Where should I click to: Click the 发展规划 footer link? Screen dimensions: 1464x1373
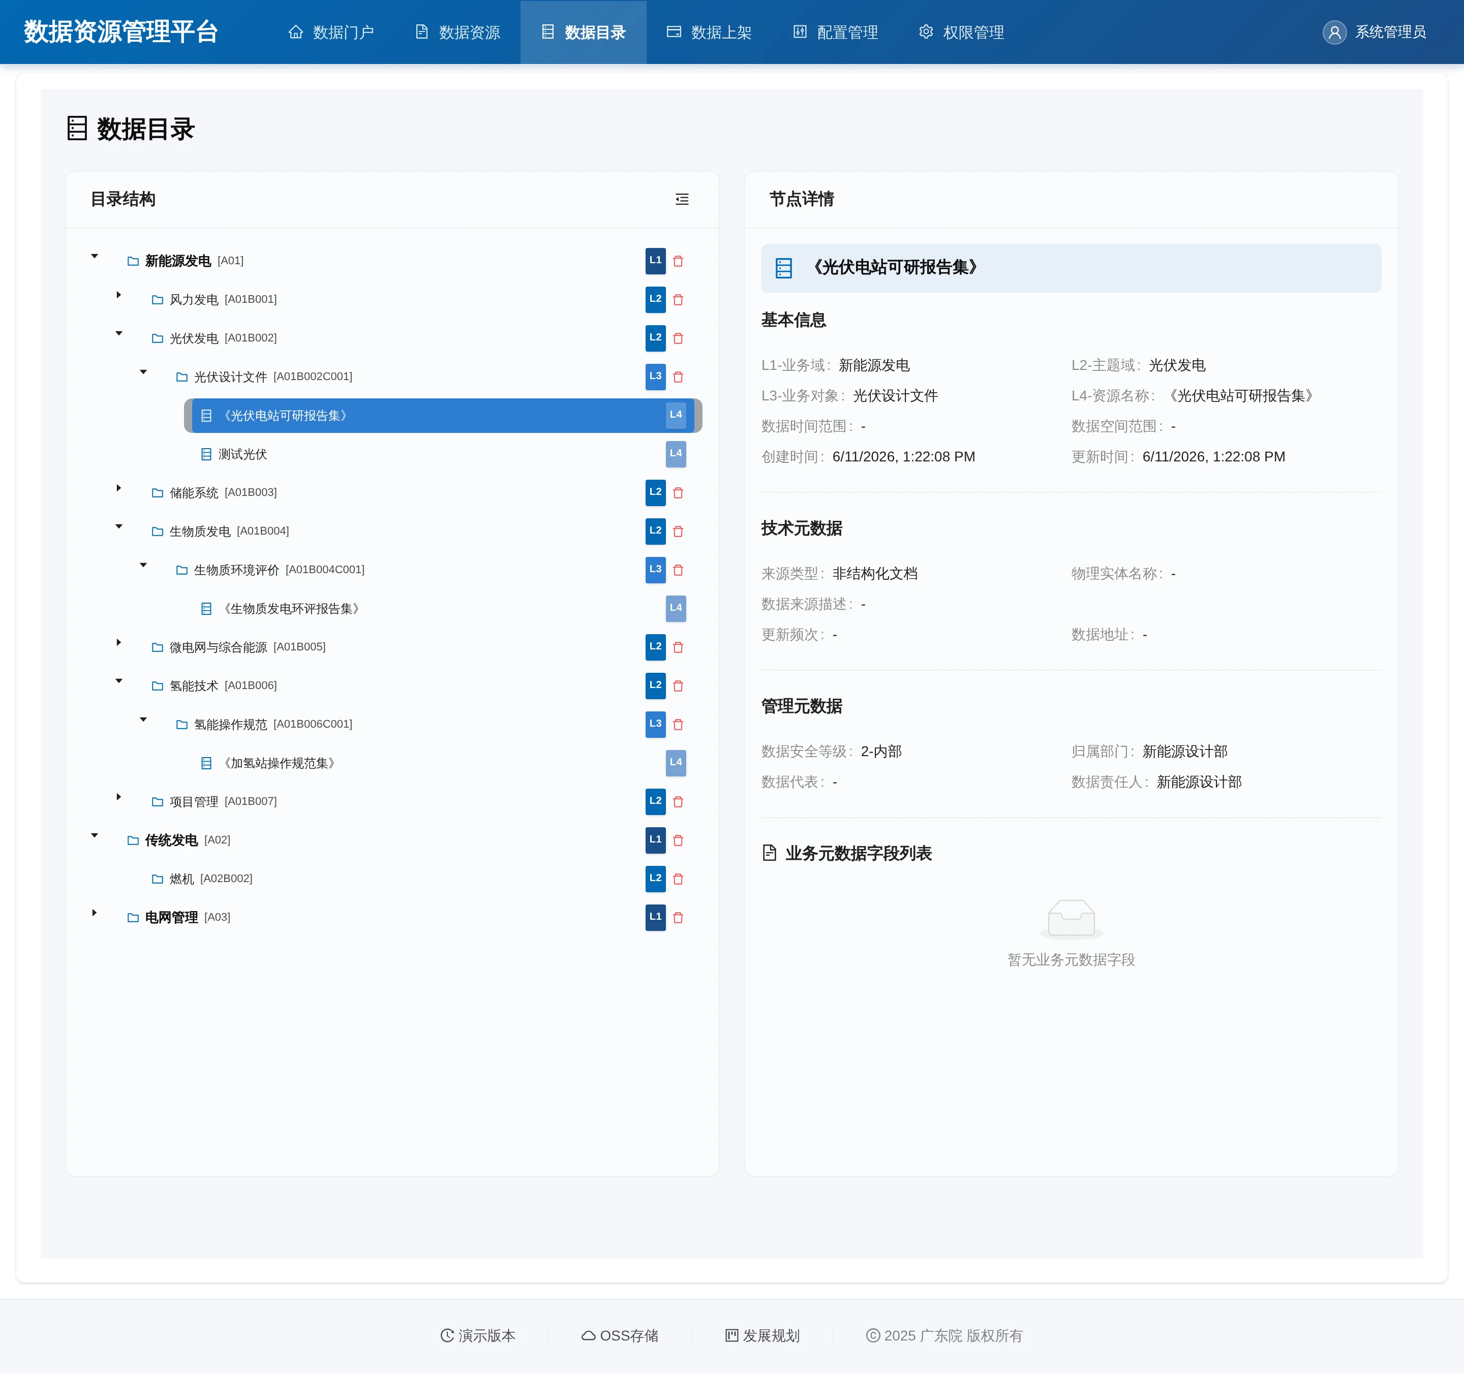point(762,1335)
